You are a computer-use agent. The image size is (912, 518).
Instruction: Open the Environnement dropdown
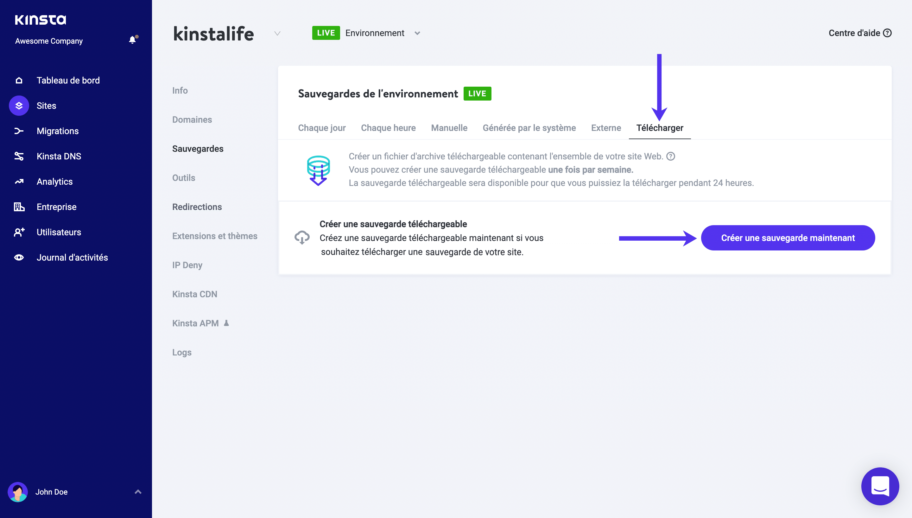[x=417, y=33]
